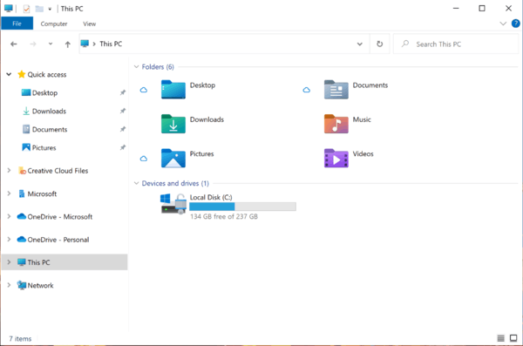Viewport: 523px width, 346px height.
Task: Go up one level with up arrow
Action: (x=68, y=44)
